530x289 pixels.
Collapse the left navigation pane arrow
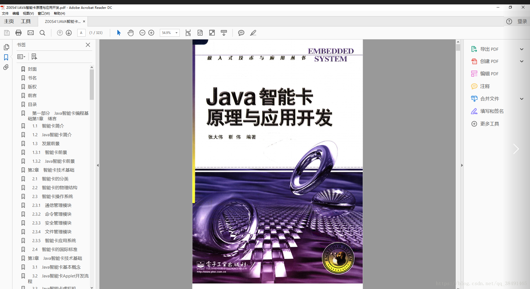(x=98, y=165)
